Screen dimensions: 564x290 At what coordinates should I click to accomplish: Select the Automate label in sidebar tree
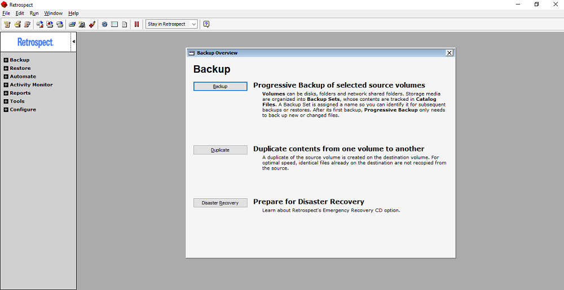coord(23,77)
